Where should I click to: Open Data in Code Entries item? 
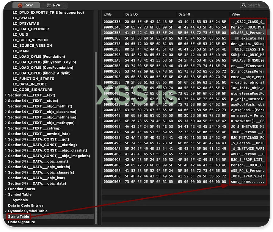[x=26, y=205]
